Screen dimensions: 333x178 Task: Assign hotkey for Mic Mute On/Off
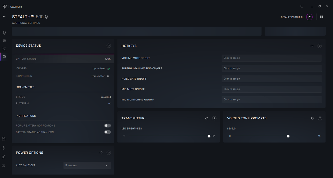pos(272,89)
